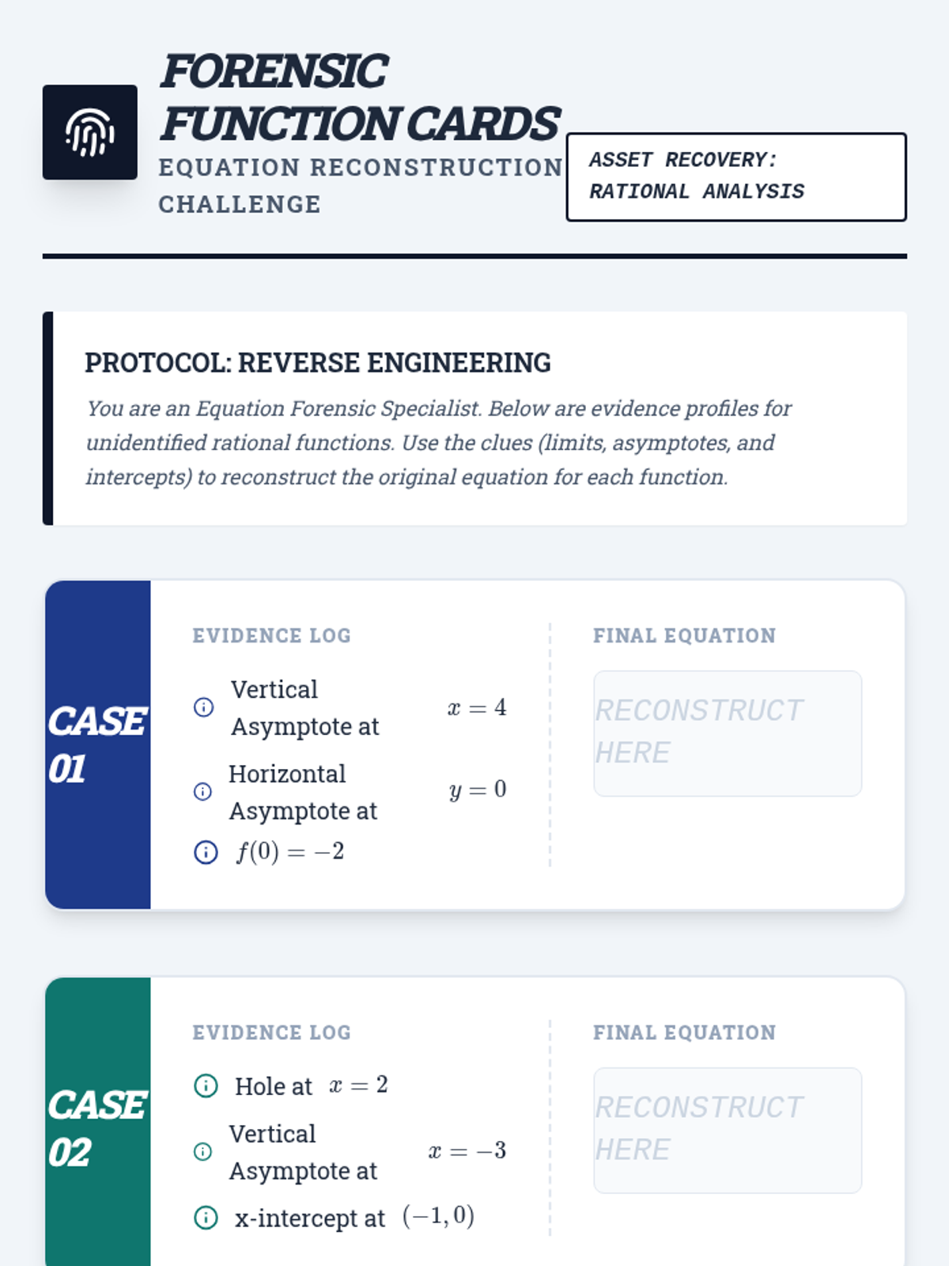Click the Protocol: Reverse Engineering heading
Screen dimensions: 949x1266
click(318, 362)
